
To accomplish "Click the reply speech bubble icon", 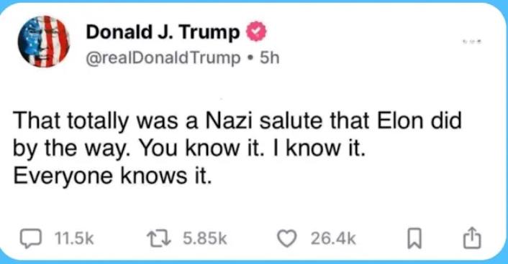I will coord(31,239).
